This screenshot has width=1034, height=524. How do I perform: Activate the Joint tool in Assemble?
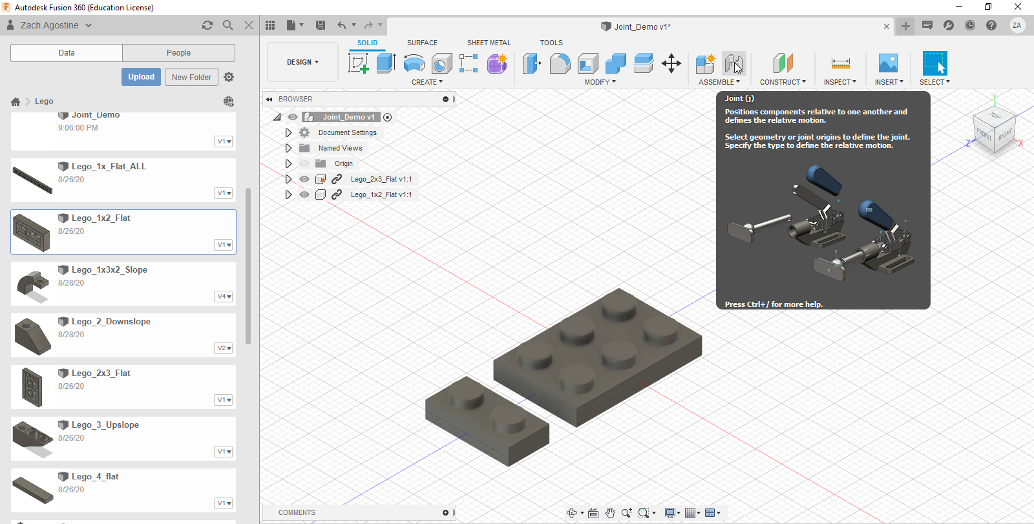[x=733, y=63]
